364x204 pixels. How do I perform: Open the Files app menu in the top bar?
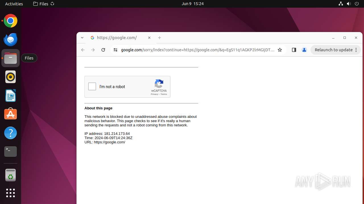pos(44,4)
